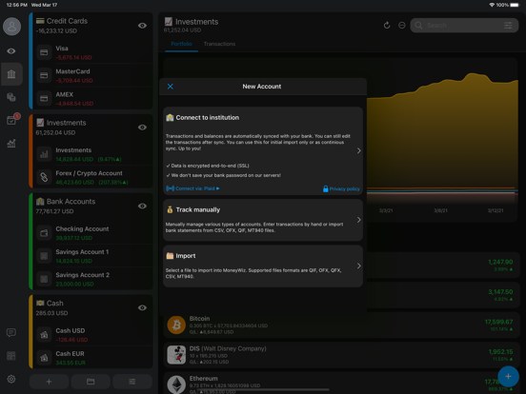Click the Bitcoin logo icon

176,325
